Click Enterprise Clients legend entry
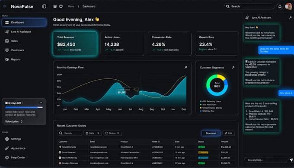This screenshot has height=168, width=294. (211, 108)
